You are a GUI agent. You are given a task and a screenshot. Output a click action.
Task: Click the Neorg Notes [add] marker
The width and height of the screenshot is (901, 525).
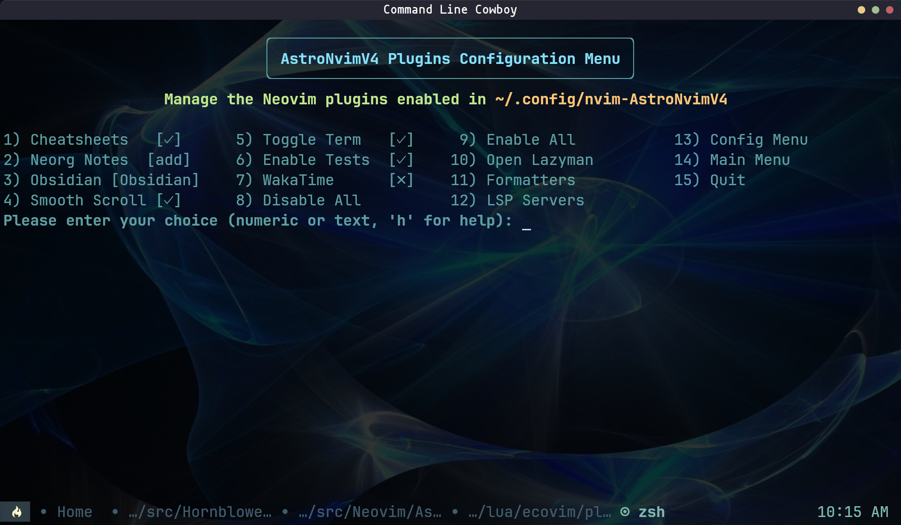pos(169,160)
